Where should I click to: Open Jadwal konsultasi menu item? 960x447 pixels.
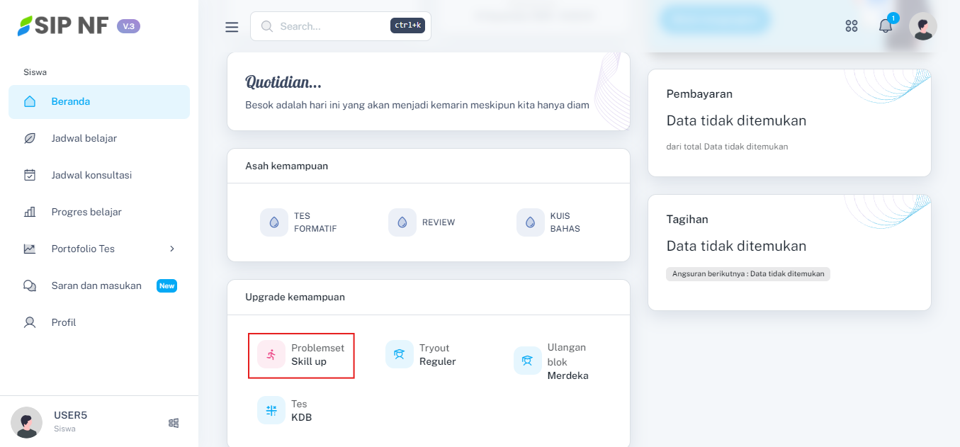[91, 175]
